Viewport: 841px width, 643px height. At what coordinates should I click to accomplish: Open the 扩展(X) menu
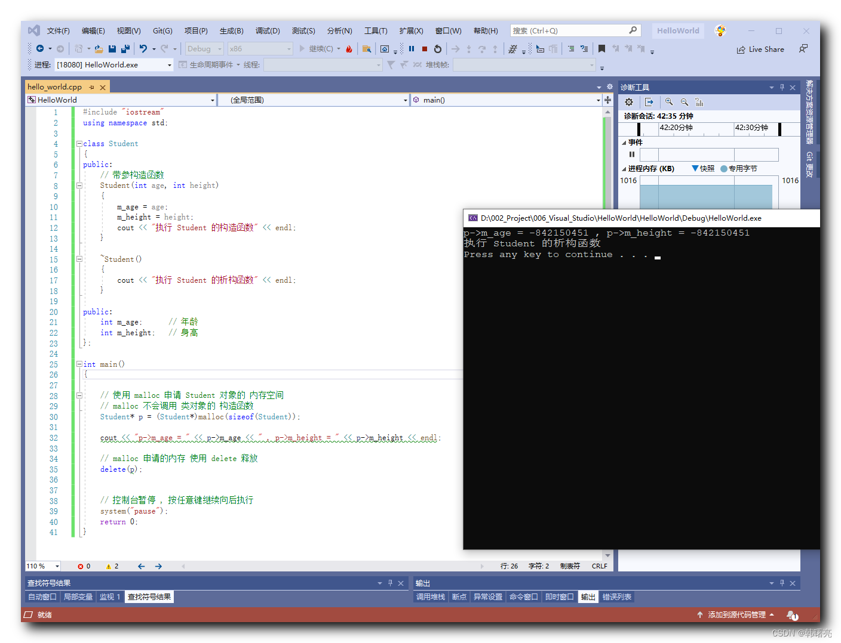click(x=411, y=30)
